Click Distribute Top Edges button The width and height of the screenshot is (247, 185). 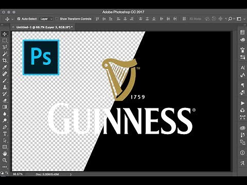140,18
